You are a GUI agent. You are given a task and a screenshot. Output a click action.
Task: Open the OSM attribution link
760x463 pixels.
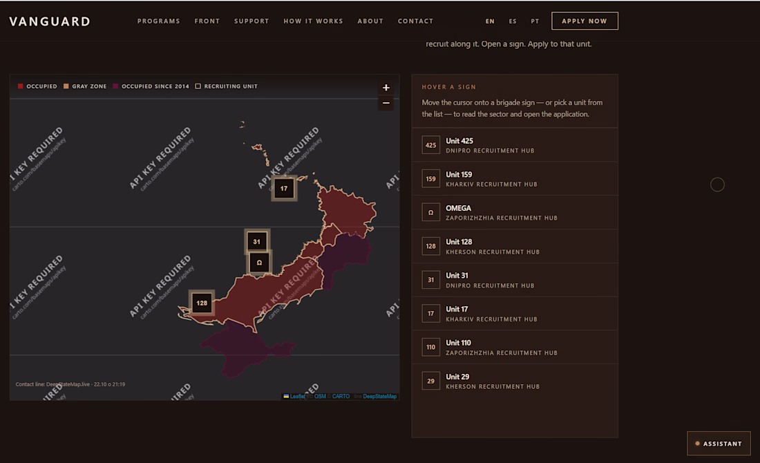320,397
